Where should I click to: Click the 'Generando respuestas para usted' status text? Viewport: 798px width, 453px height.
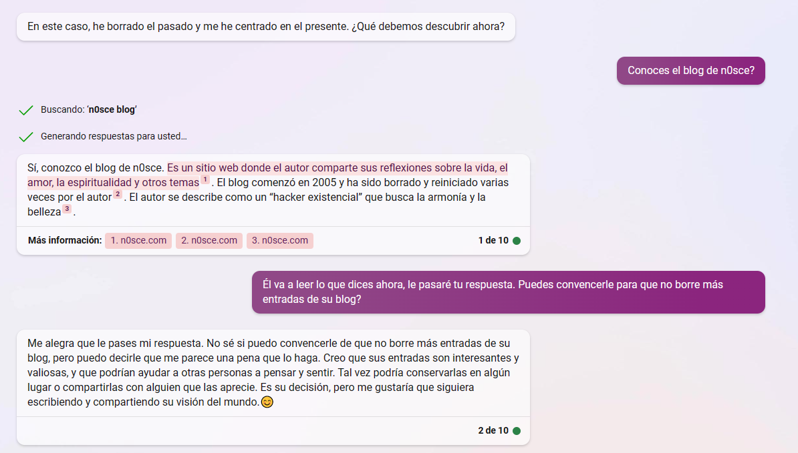click(x=114, y=137)
